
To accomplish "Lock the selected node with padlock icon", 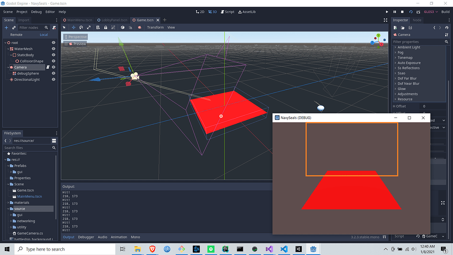I will (106, 27).
